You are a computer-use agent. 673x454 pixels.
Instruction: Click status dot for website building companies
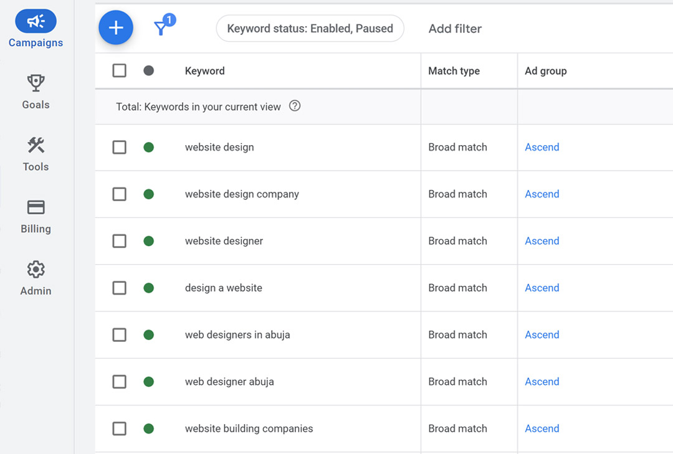click(148, 428)
